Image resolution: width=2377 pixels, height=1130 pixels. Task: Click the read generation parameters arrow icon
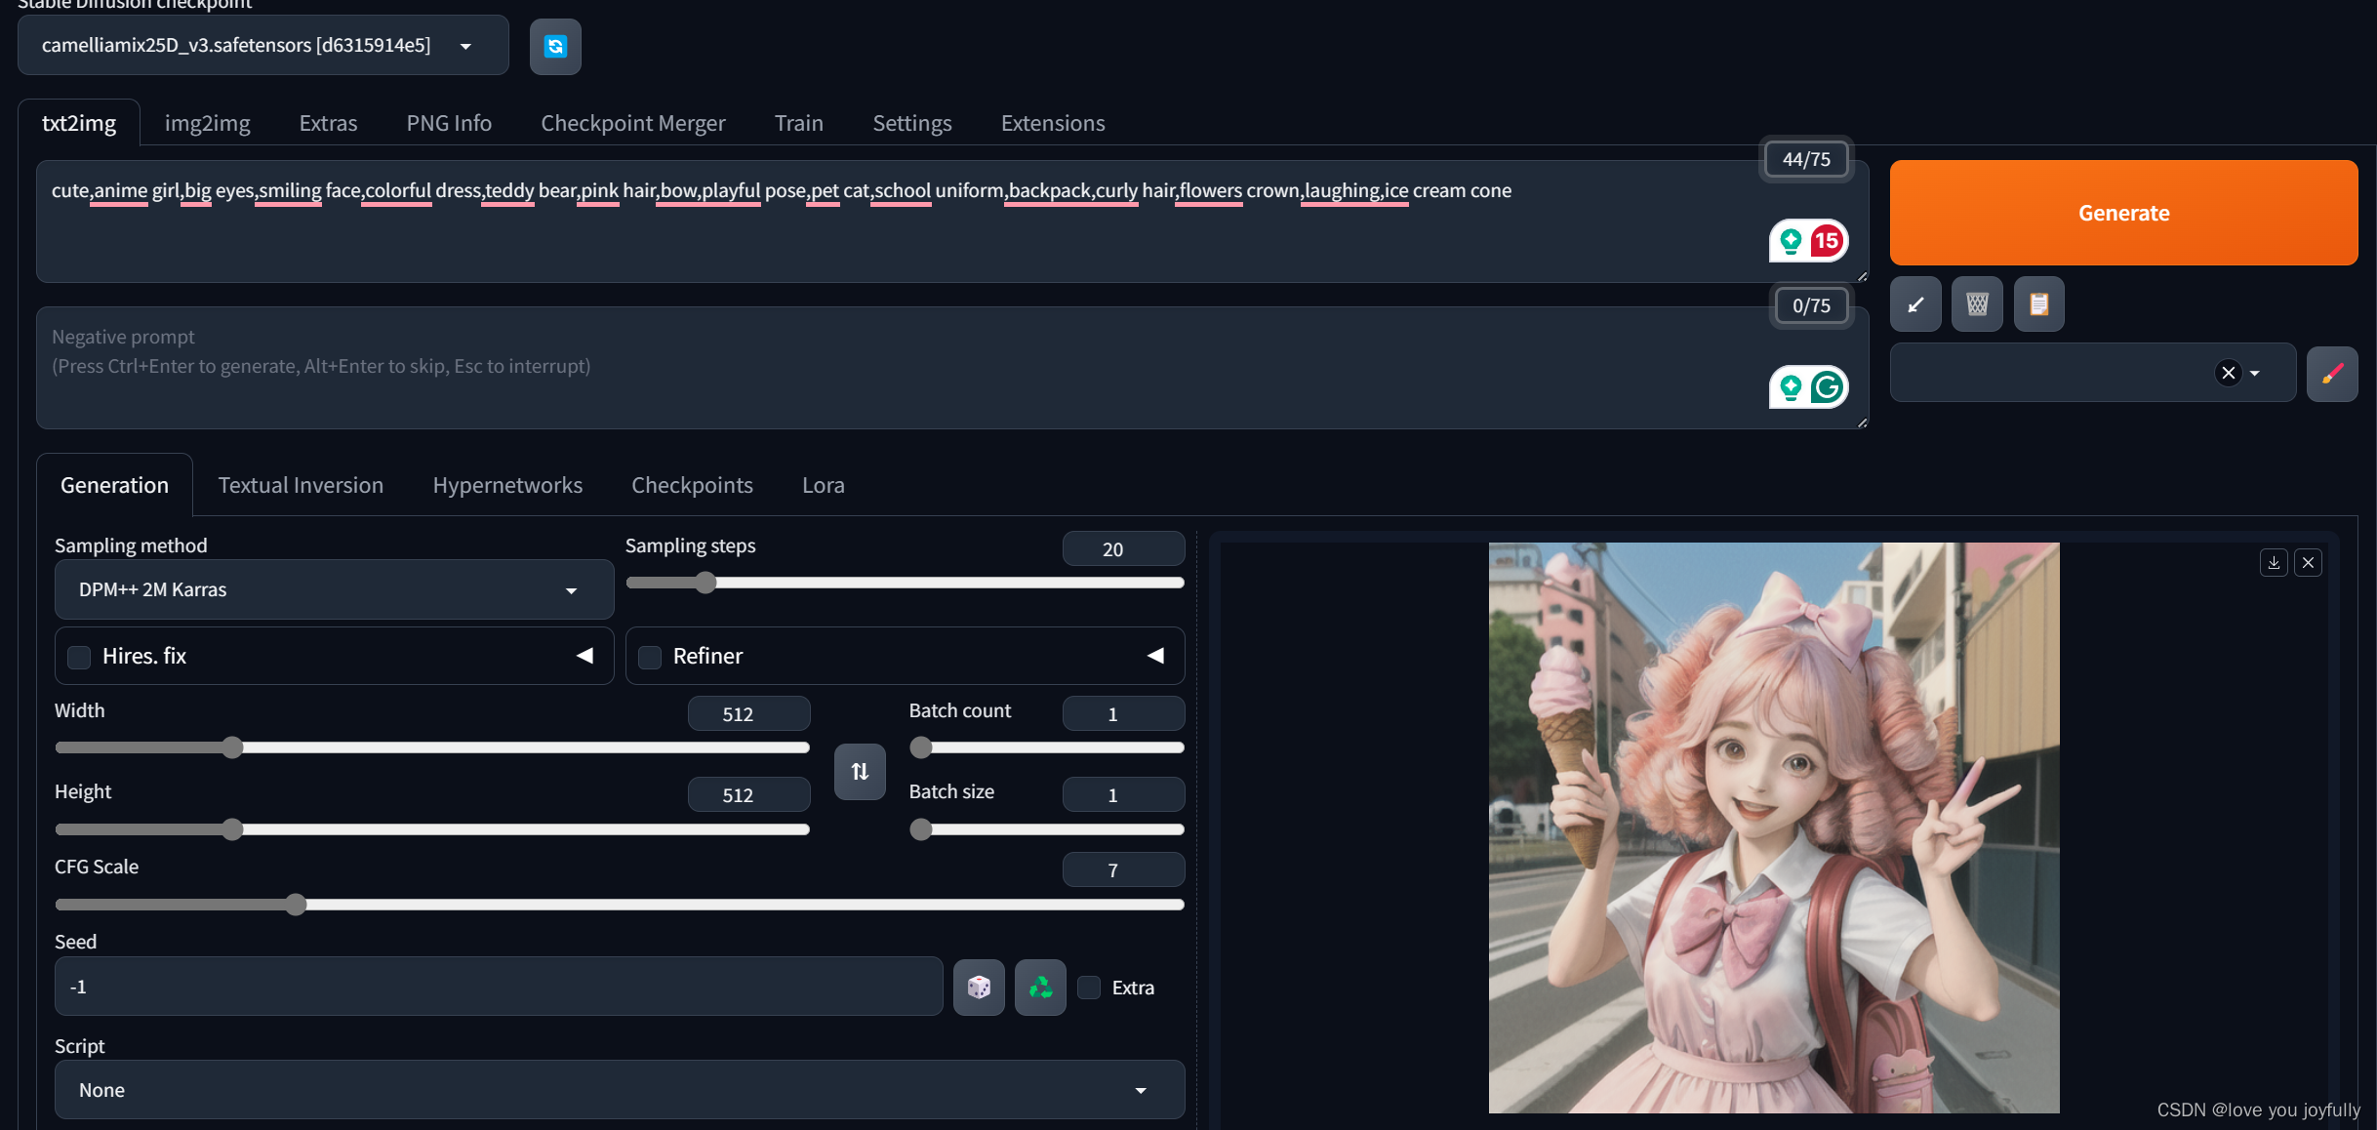(1915, 304)
